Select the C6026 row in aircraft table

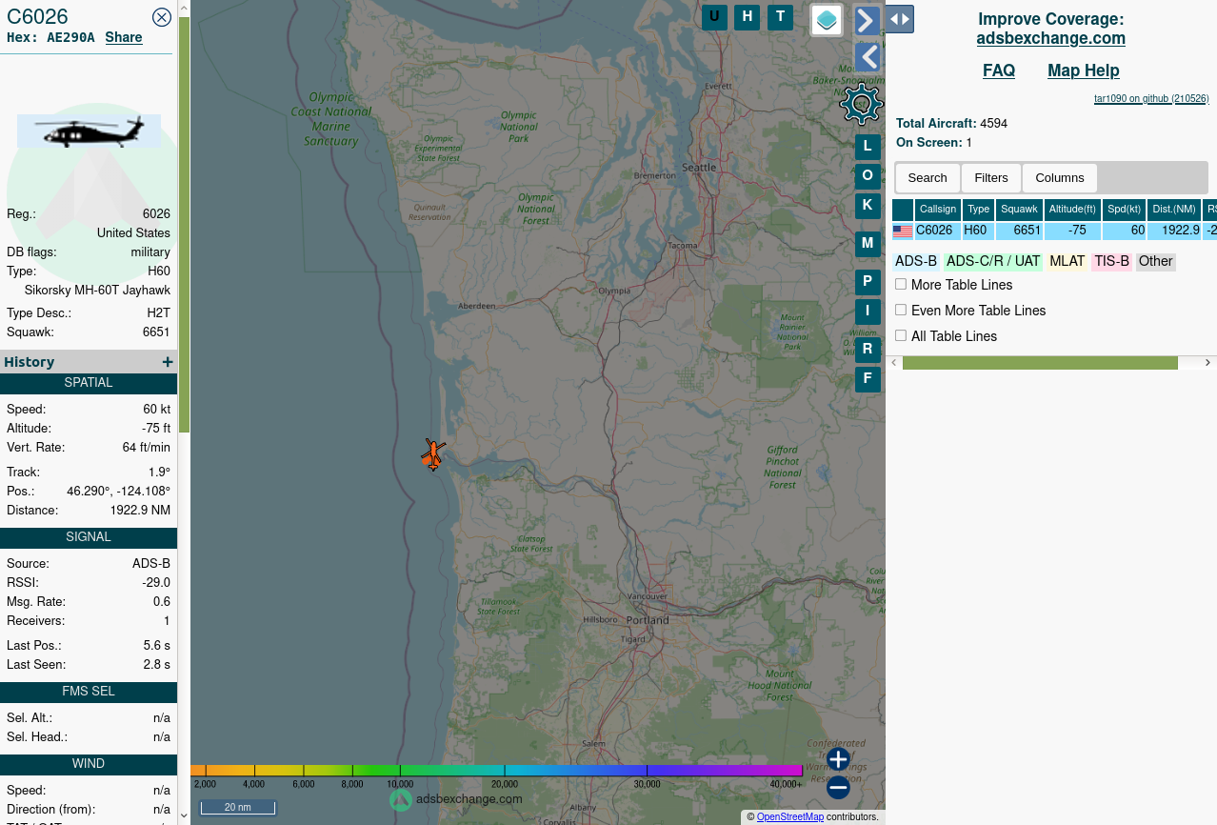coord(1054,231)
